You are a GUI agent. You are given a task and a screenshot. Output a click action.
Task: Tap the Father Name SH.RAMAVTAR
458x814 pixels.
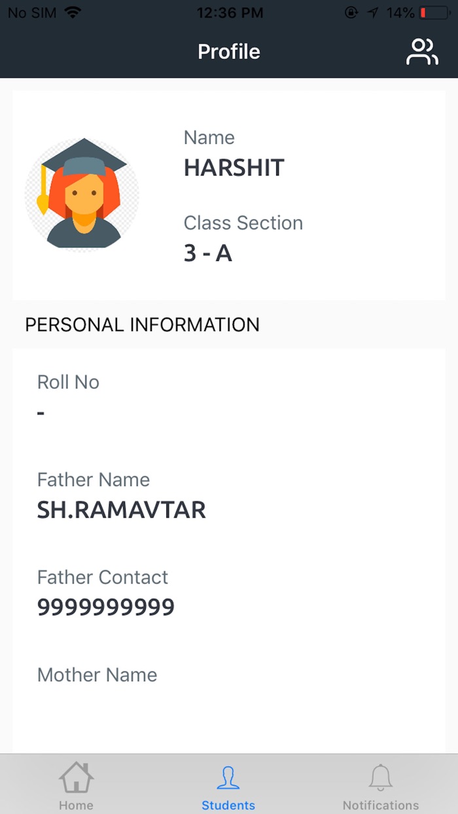[x=121, y=510]
